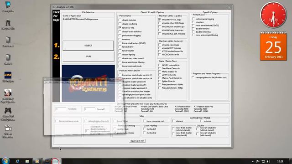Uncheck force SW TnL
Viewport: 292px width, 164px height.
(x=120, y=27)
